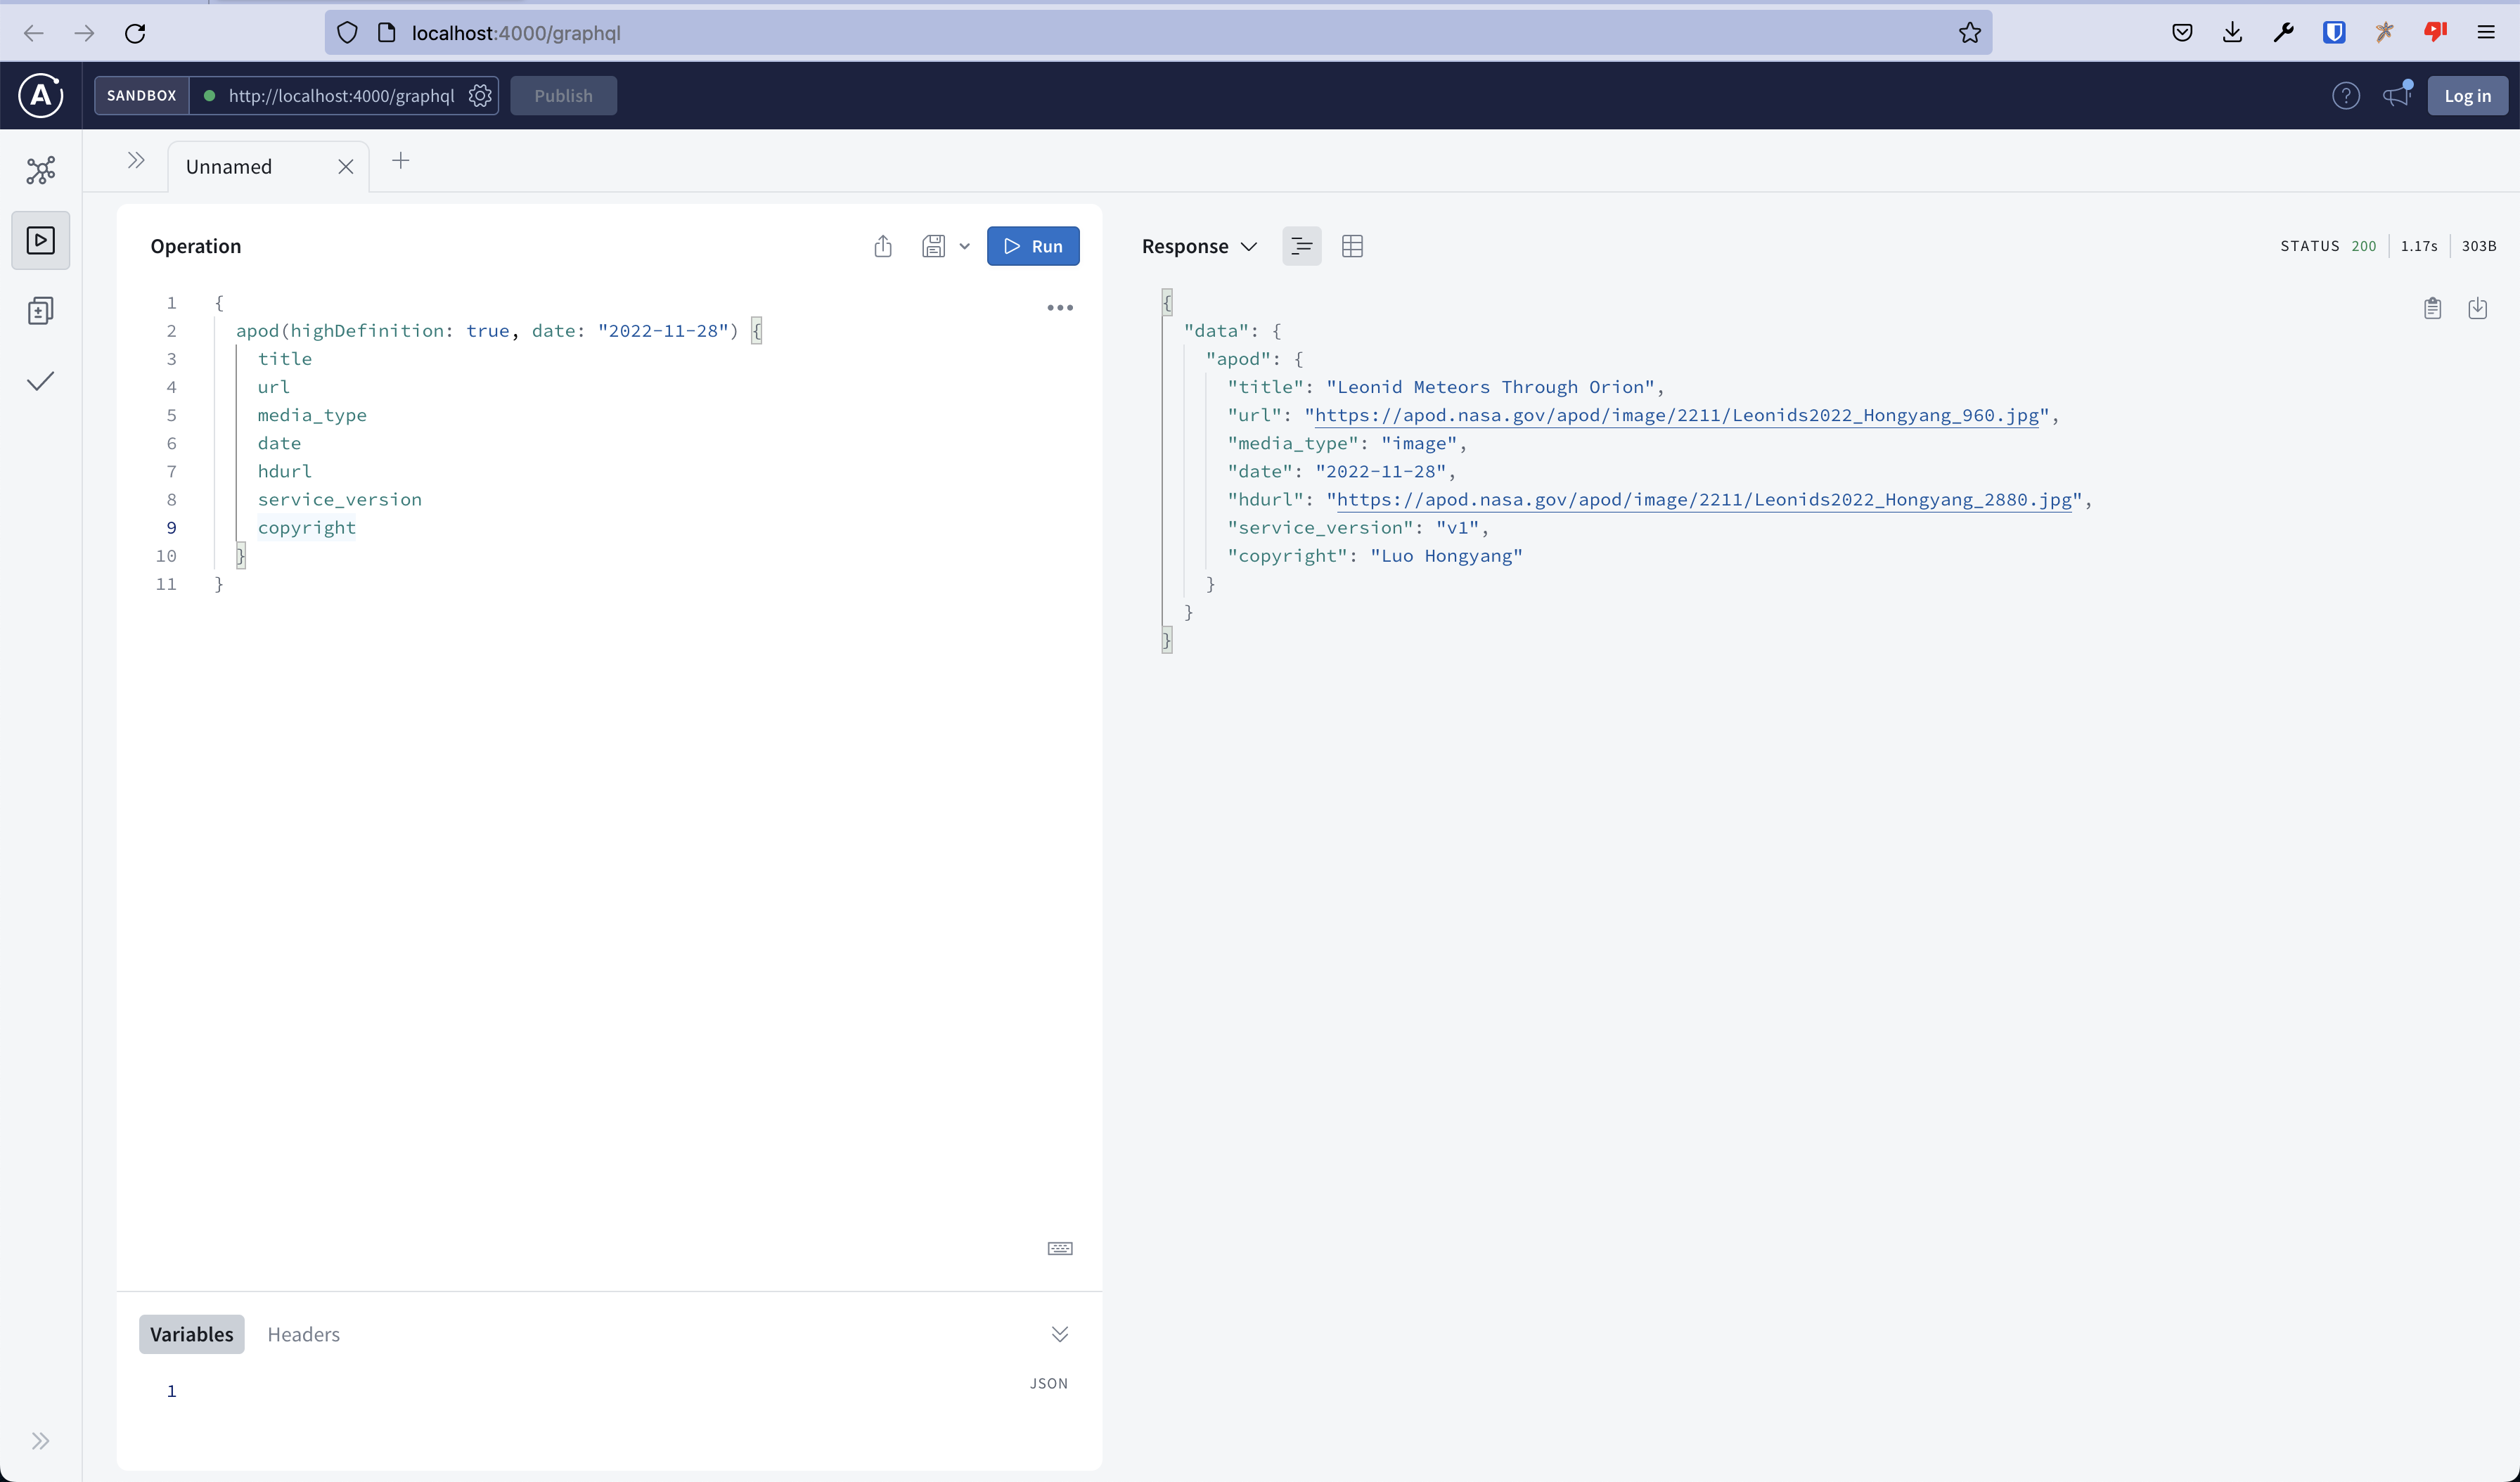The height and width of the screenshot is (1482, 2520).
Task: Download the response file
Action: coord(2478,308)
